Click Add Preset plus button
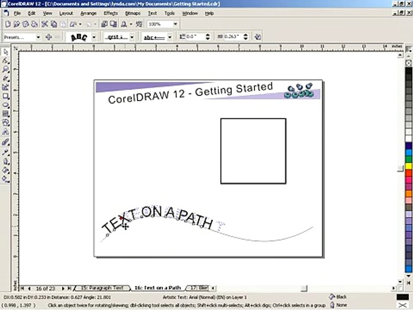413x310 pixels. (49, 37)
